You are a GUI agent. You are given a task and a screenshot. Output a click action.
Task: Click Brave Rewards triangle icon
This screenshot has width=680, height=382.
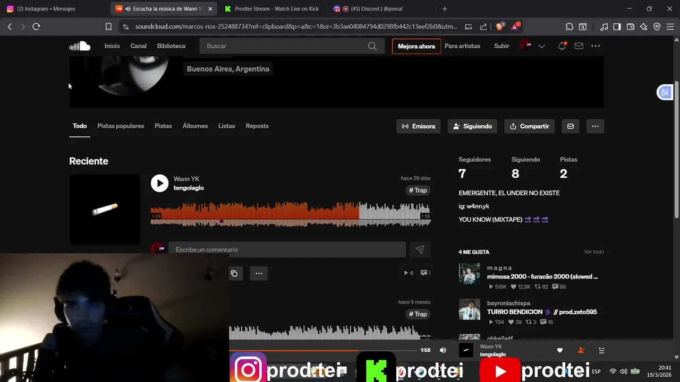[x=516, y=27]
